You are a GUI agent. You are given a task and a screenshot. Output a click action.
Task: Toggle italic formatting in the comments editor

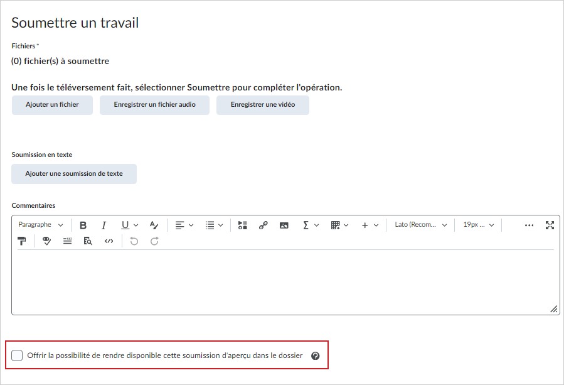point(104,225)
